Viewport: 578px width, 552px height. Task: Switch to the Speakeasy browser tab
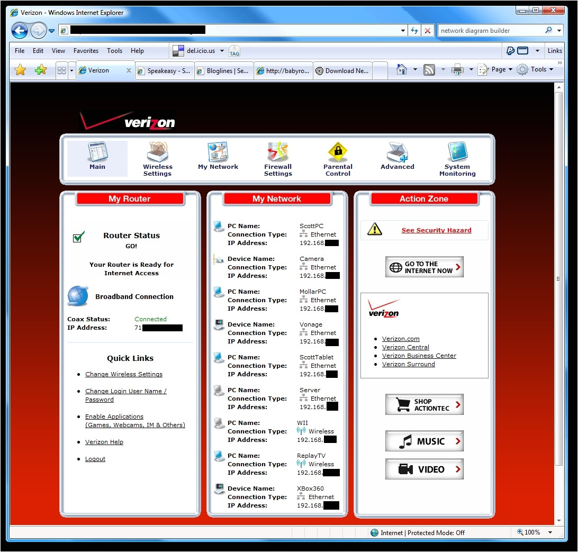click(x=164, y=70)
